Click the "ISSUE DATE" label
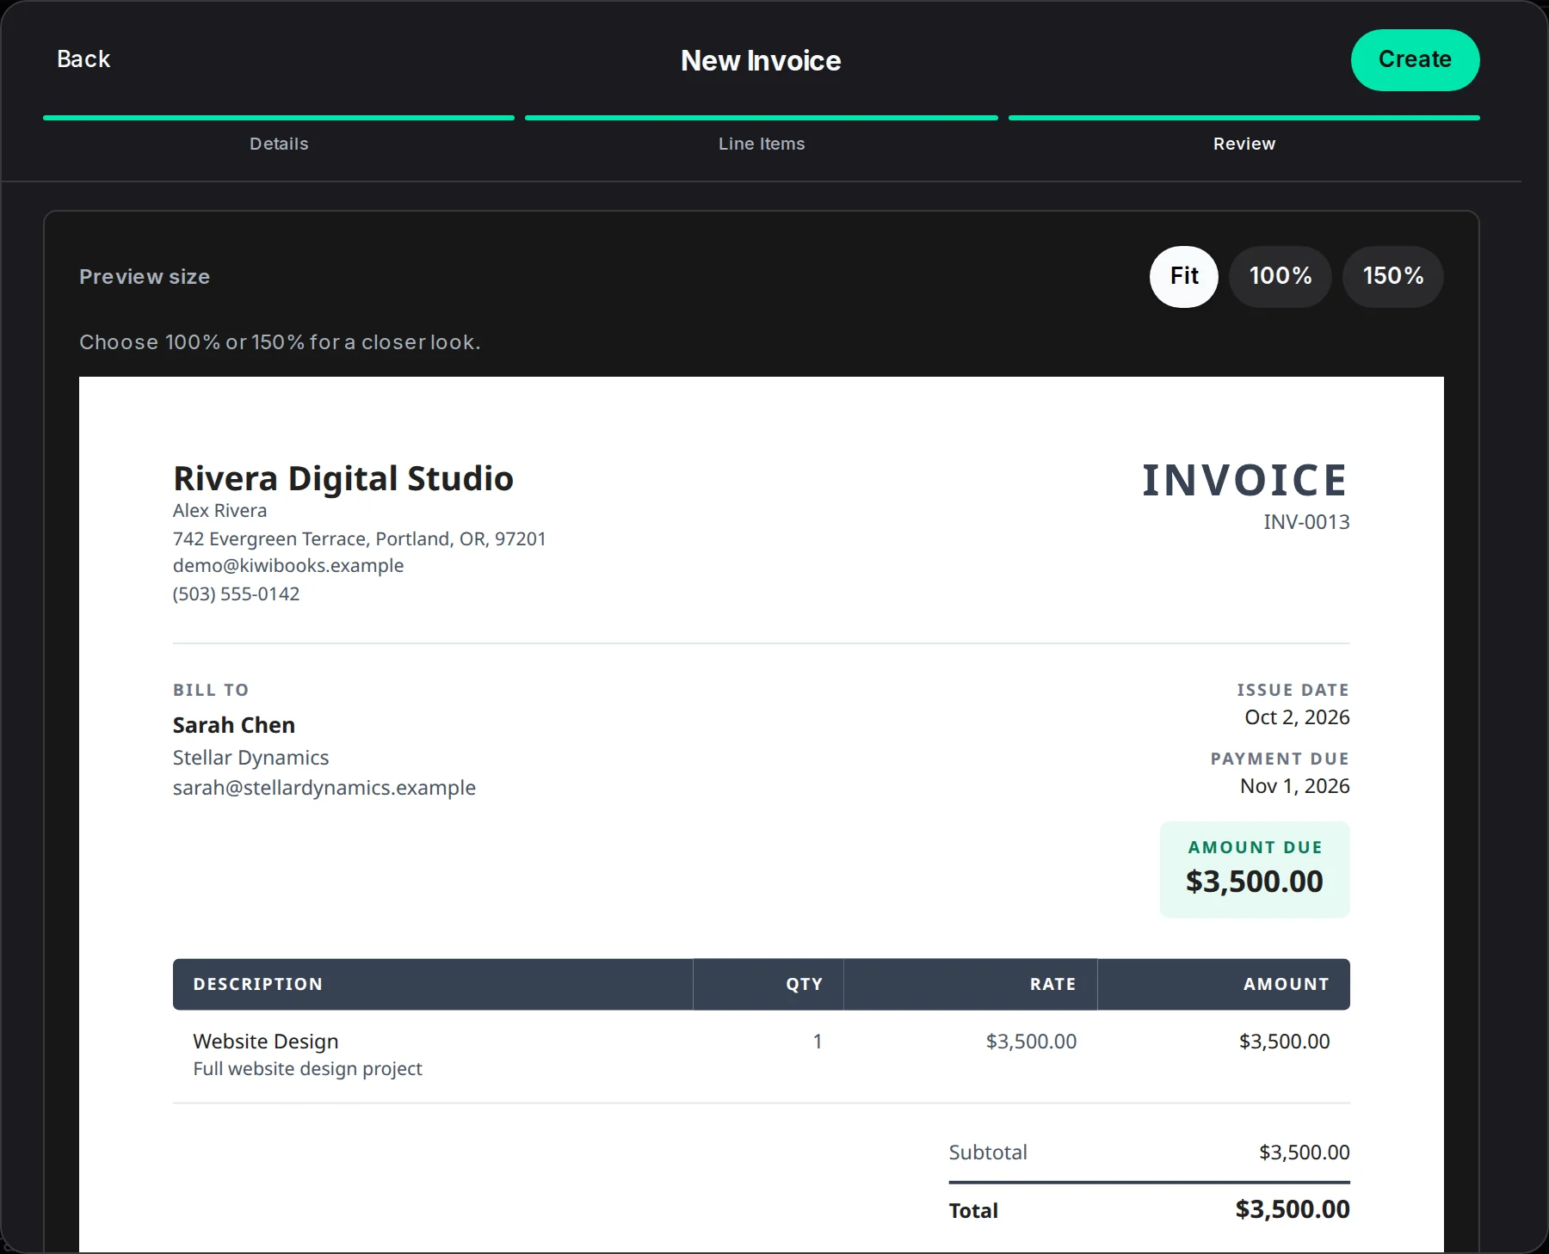Viewport: 1549px width, 1254px height. (x=1293, y=690)
